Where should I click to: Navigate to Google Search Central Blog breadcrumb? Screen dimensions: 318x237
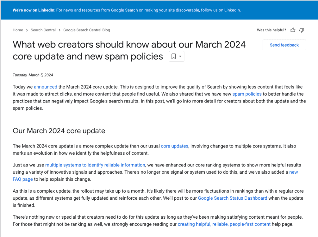pyautogui.click(x=87, y=30)
